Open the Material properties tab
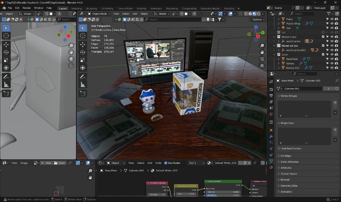 [x=271, y=168]
